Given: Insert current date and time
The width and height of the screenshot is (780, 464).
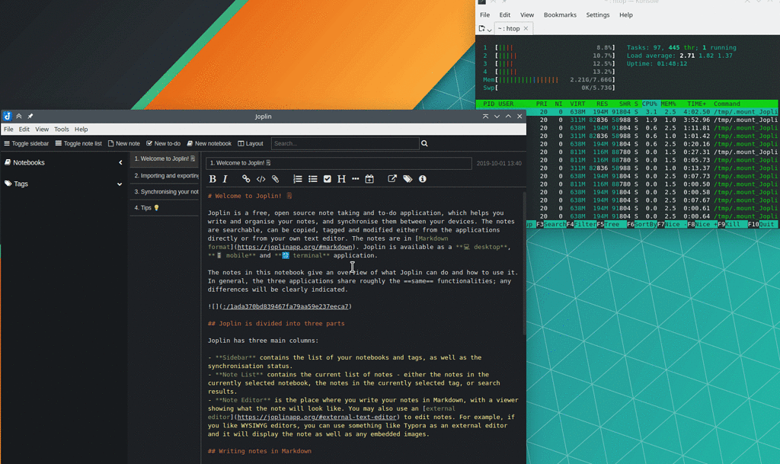Looking at the screenshot, I should [369, 179].
